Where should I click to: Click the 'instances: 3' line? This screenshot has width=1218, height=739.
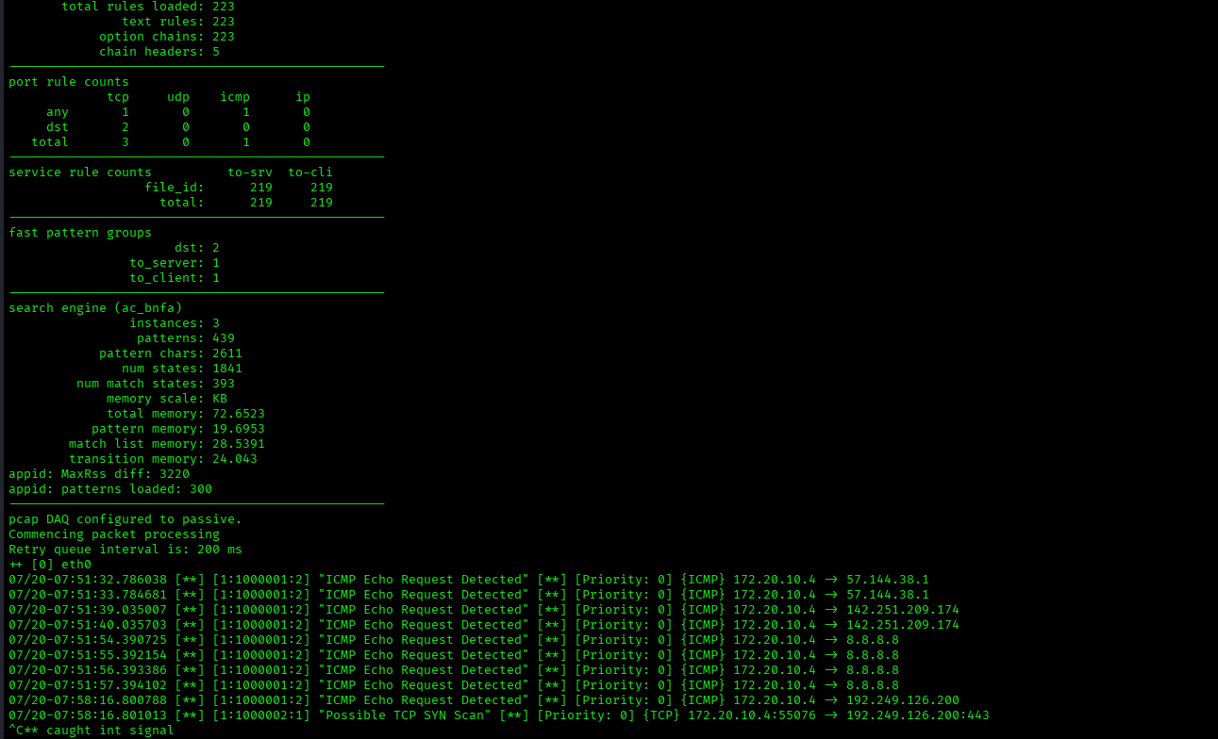[175, 323]
